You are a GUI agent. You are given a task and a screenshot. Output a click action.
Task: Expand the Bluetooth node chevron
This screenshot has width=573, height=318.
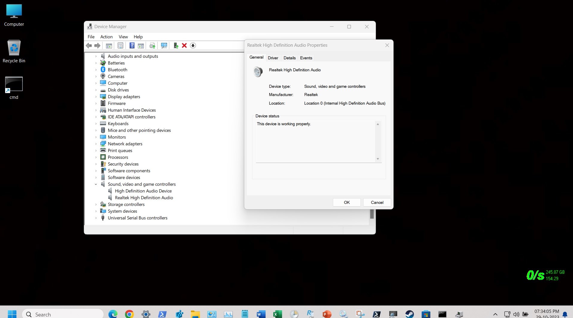[96, 70]
